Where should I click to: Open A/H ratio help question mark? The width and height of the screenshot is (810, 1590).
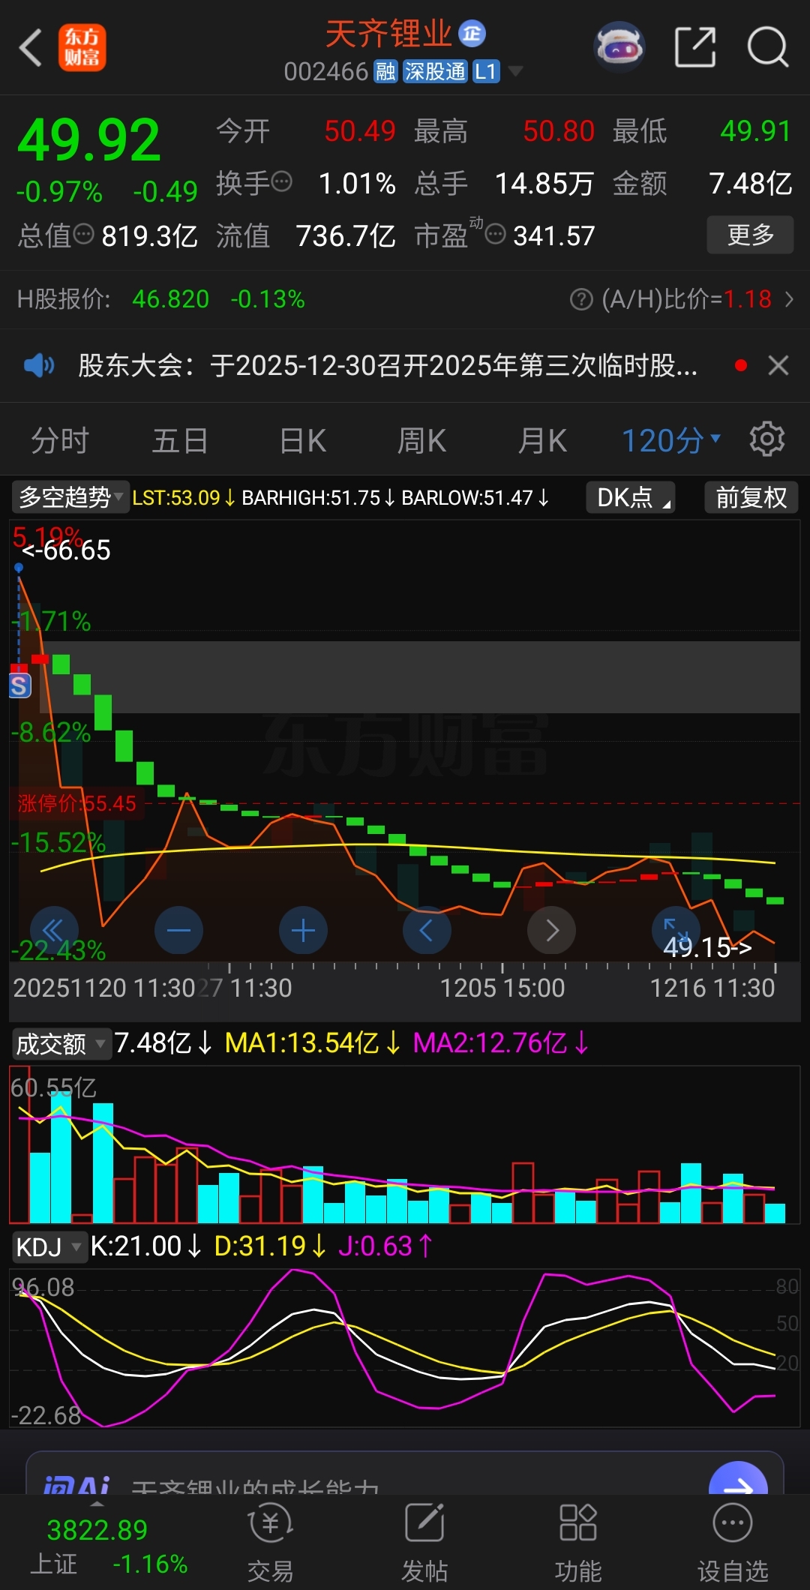[x=581, y=299]
